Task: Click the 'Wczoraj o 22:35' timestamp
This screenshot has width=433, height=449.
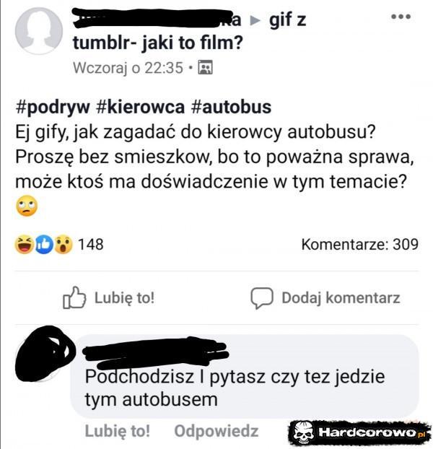Action: click(128, 68)
